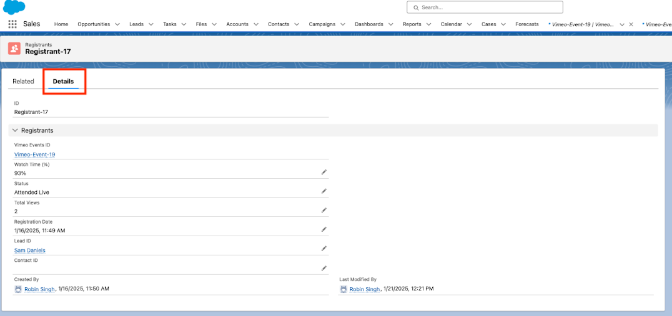Open Robin Singh link under Created By
The width and height of the screenshot is (672, 316).
[x=39, y=289]
